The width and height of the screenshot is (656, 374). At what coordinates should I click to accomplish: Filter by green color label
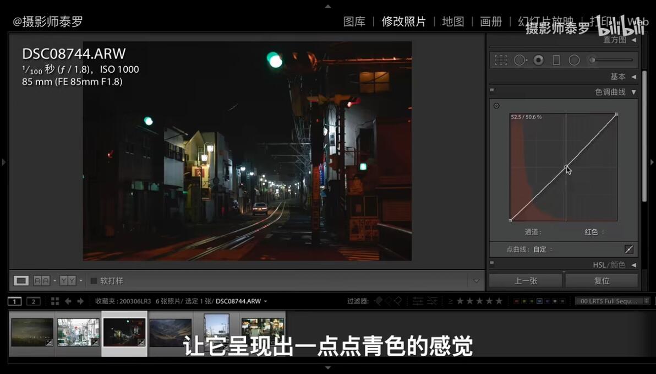pos(532,301)
